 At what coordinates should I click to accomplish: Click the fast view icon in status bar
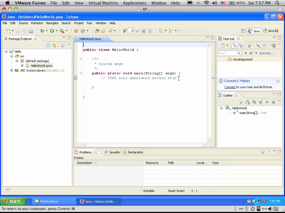[x=8, y=190]
